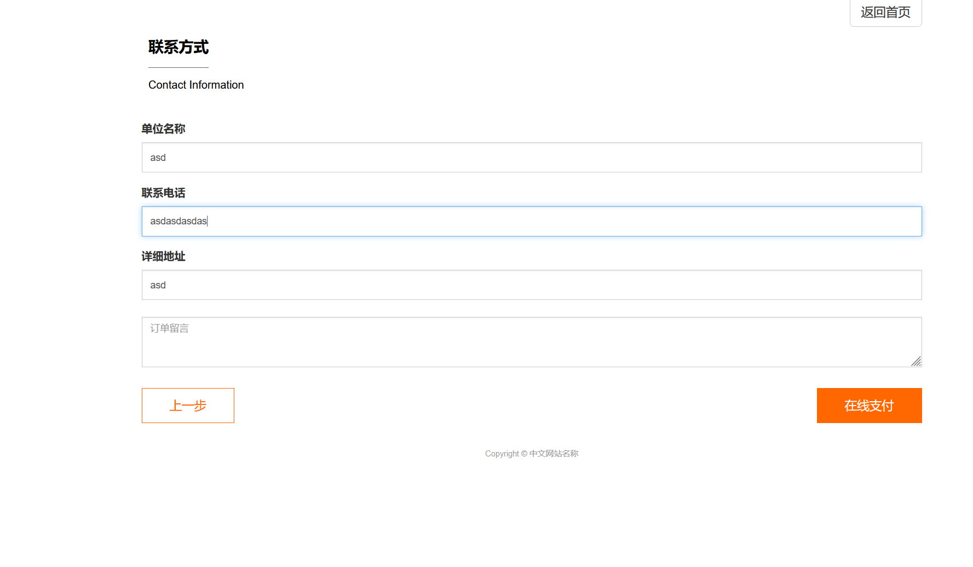Click the 单位名称 label
Screen dimensions: 973x567
(163, 129)
